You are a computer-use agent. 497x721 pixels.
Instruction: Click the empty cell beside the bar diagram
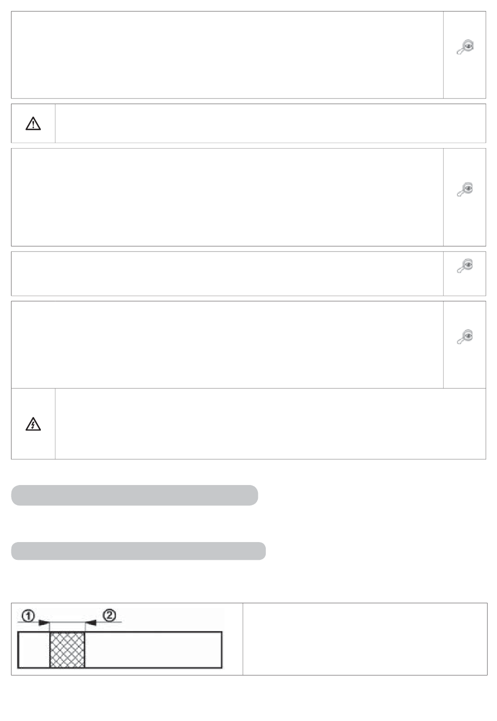coord(365,639)
